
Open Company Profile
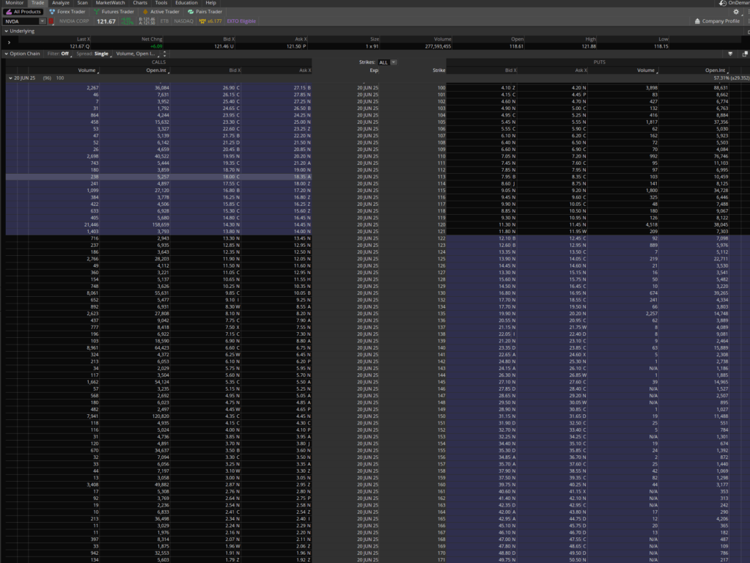[x=718, y=21]
